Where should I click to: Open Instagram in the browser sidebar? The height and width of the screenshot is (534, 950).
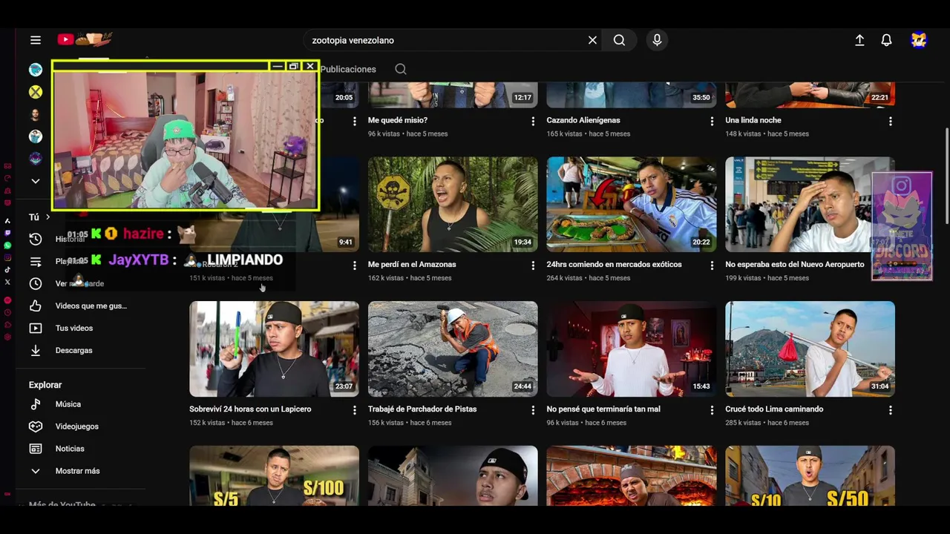7,257
